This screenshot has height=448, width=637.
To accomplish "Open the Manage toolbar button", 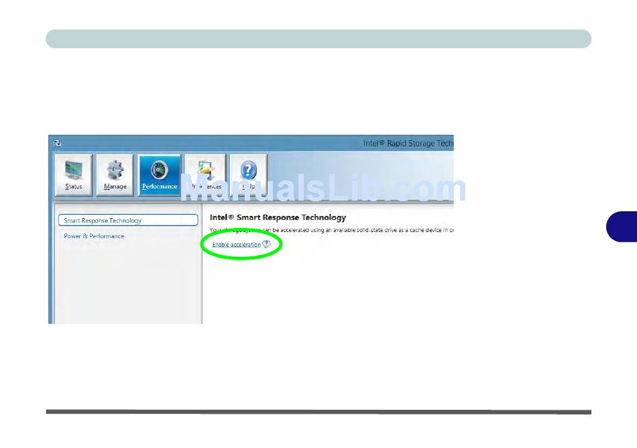I will (115, 175).
